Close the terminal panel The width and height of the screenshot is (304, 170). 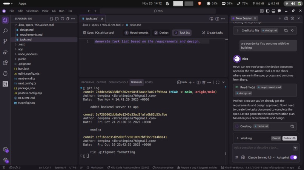(x=223, y=83)
